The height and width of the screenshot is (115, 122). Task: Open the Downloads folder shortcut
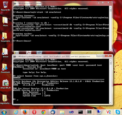click(x=5, y=68)
